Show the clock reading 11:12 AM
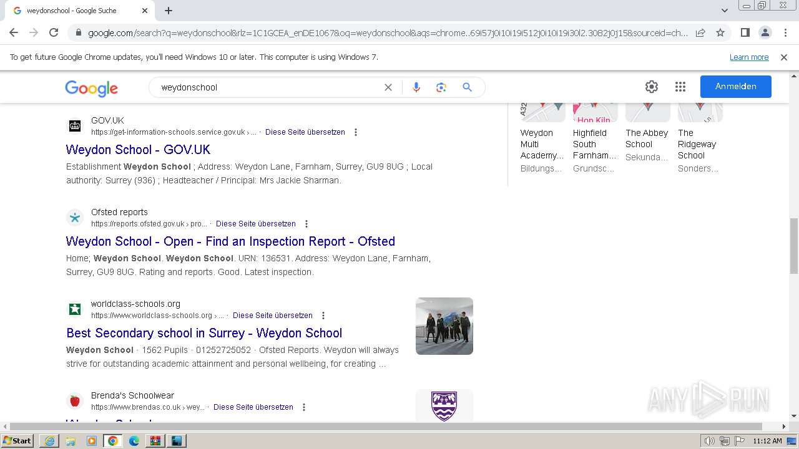 (767, 441)
